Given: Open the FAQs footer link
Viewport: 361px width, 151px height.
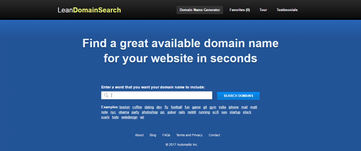Looking at the screenshot, I should (166, 135).
